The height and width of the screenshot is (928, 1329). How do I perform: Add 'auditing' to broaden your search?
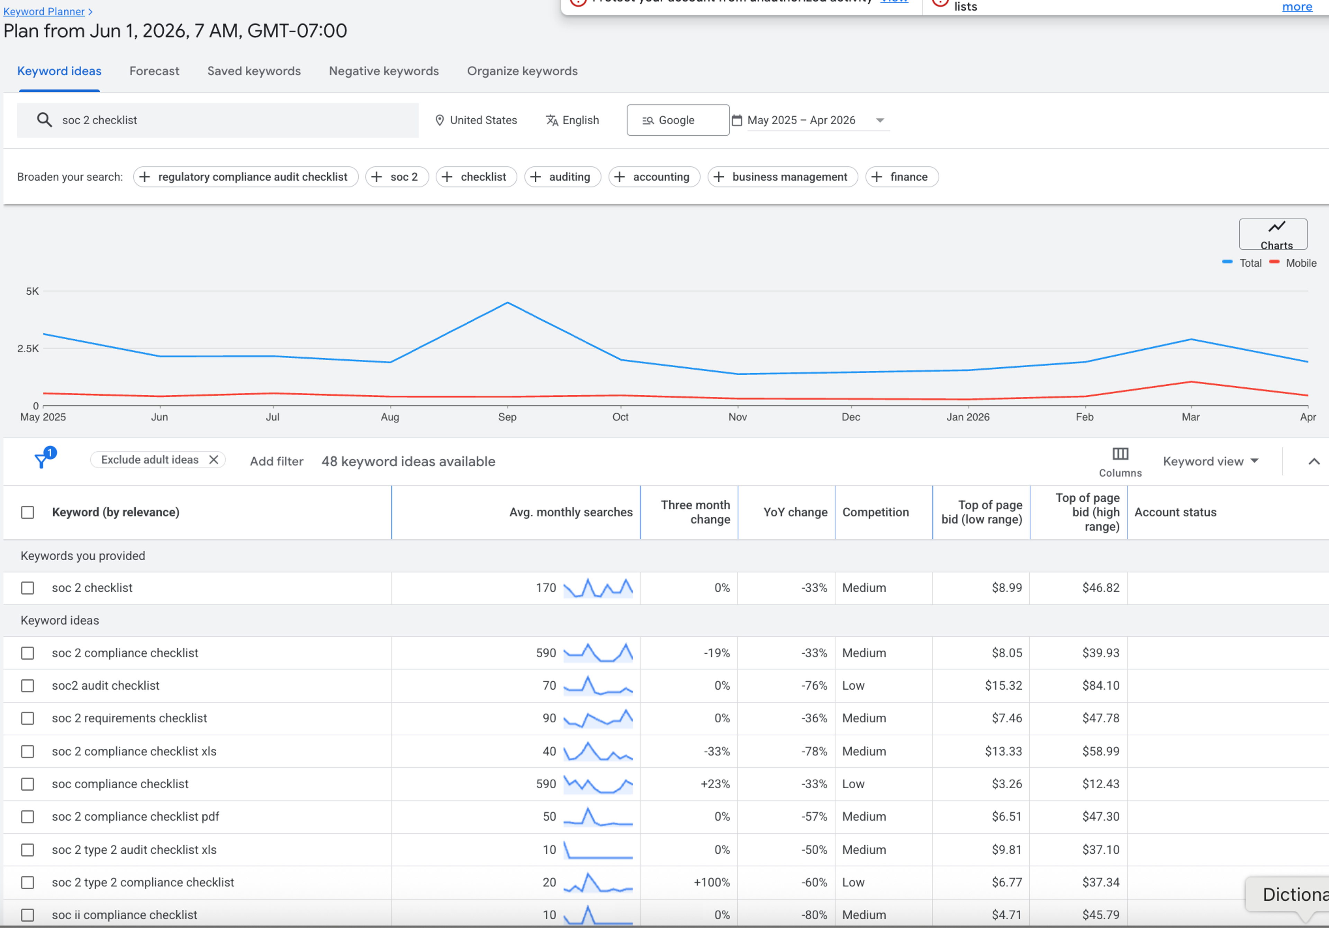562,177
